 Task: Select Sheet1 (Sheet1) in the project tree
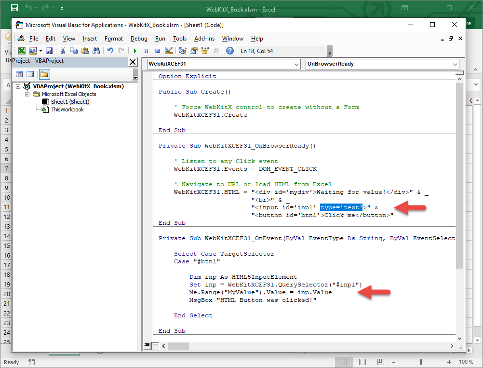(x=70, y=102)
